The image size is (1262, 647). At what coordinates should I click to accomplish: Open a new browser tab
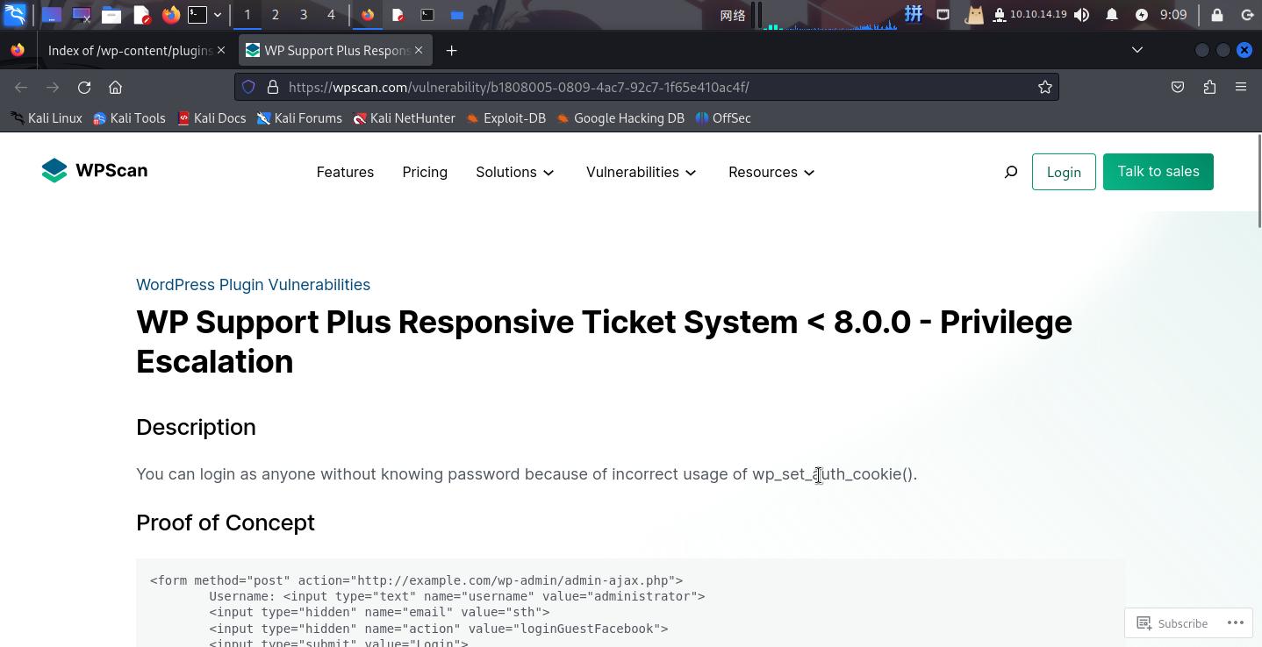click(x=451, y=51)
